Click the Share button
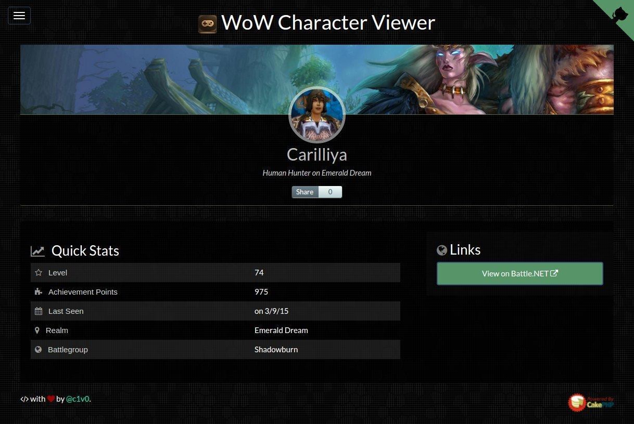 [x=305, y=192]
